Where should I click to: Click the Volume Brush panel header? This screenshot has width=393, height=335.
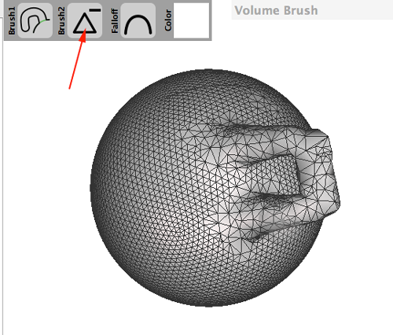point(312,10)
